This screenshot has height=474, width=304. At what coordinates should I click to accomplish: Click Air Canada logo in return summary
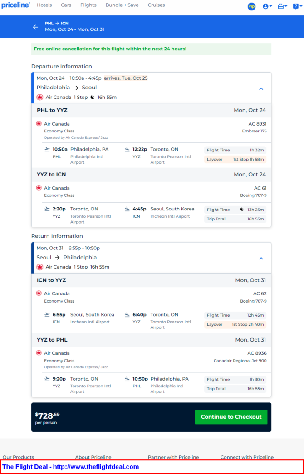[39, 267]
